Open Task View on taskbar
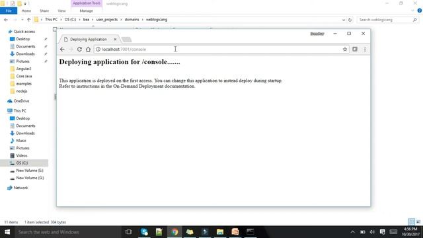423x238 pixels. click(129, 232)
